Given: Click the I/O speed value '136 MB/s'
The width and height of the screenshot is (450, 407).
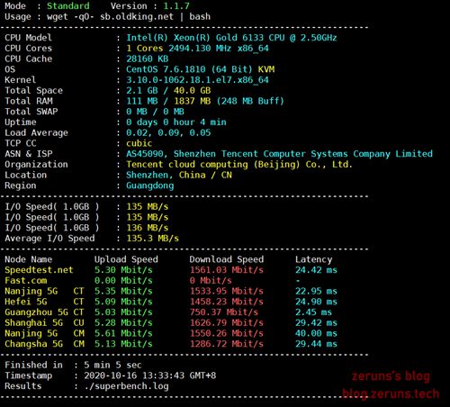Looking at the screenshot, I should click(148, 228).
